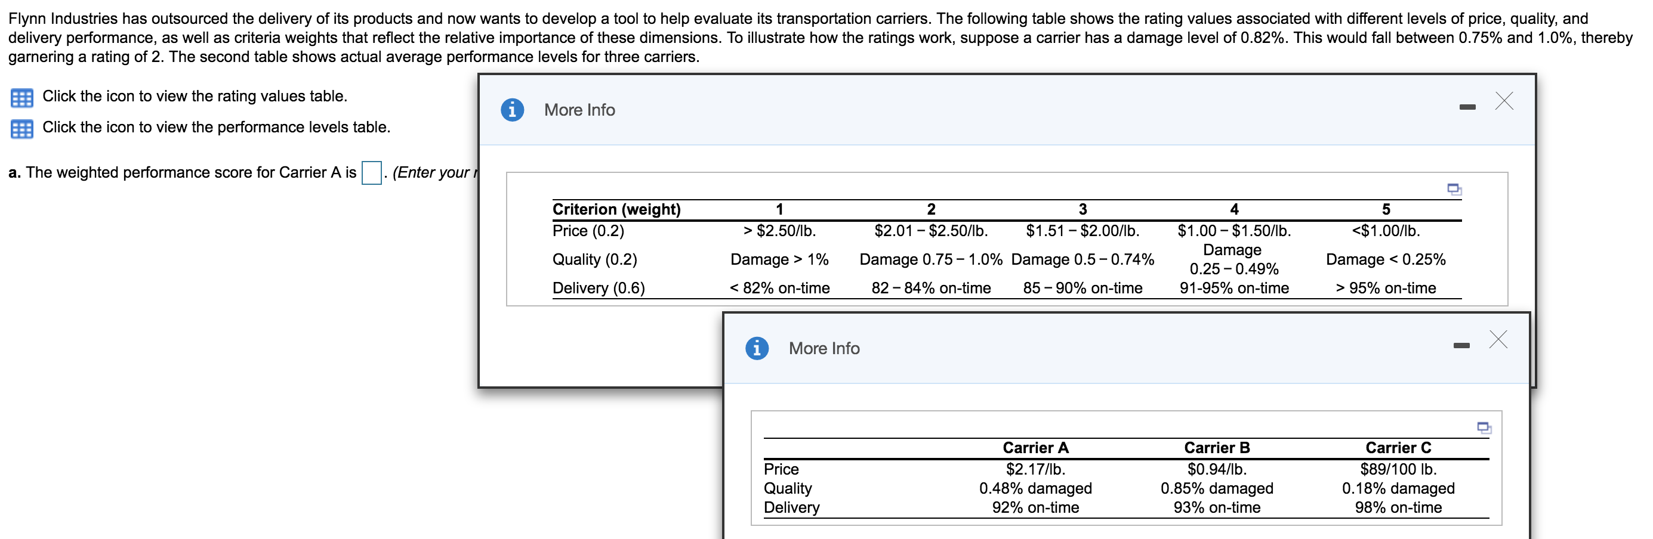The width and height of the screenshot is (1653, 539).
Task: Click the '82 – 84% on-time' delivery cell
Action: (931, 289)
